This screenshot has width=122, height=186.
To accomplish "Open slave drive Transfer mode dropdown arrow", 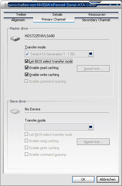I will (x=91, y=127).
